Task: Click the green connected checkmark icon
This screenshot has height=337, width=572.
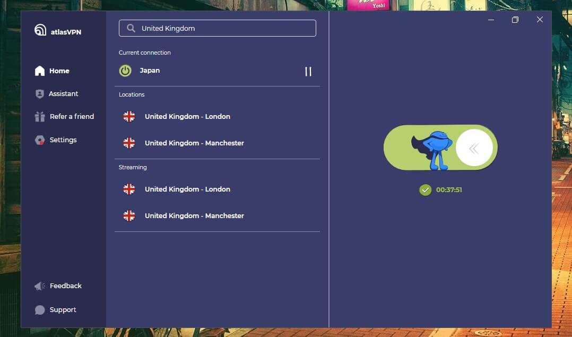Action: (426, 190)
